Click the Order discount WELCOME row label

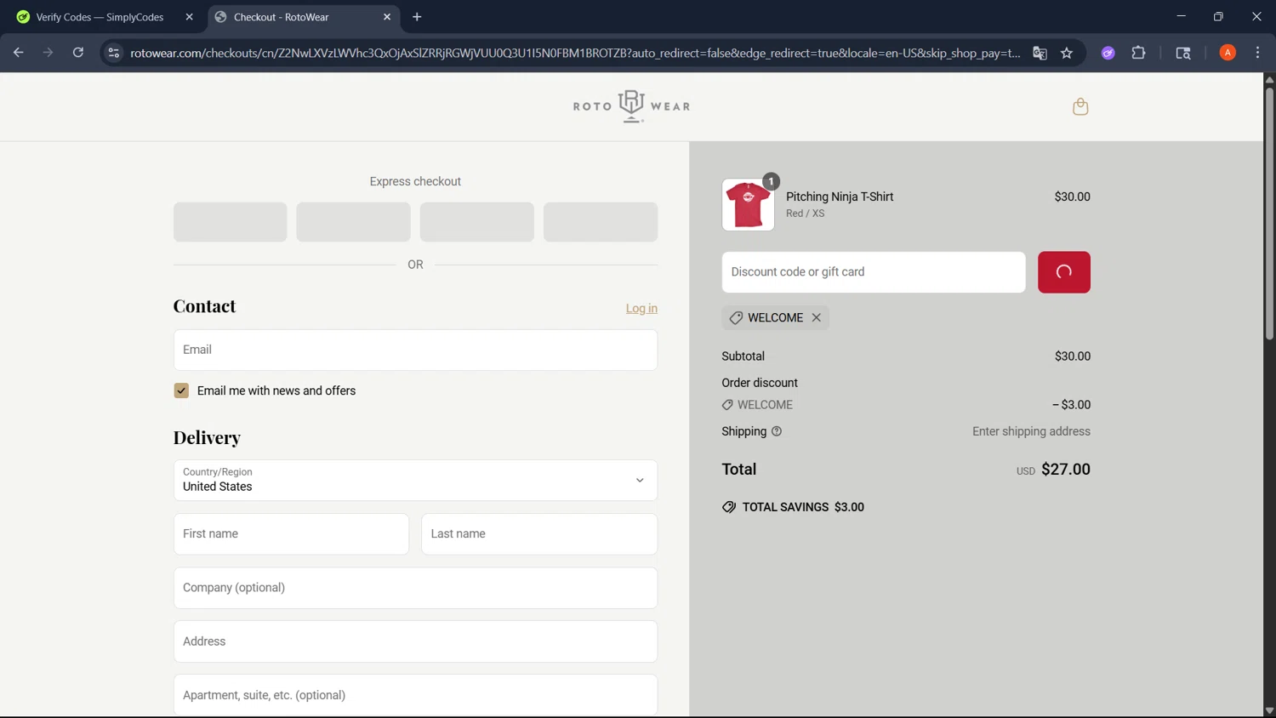pos(765,405)
